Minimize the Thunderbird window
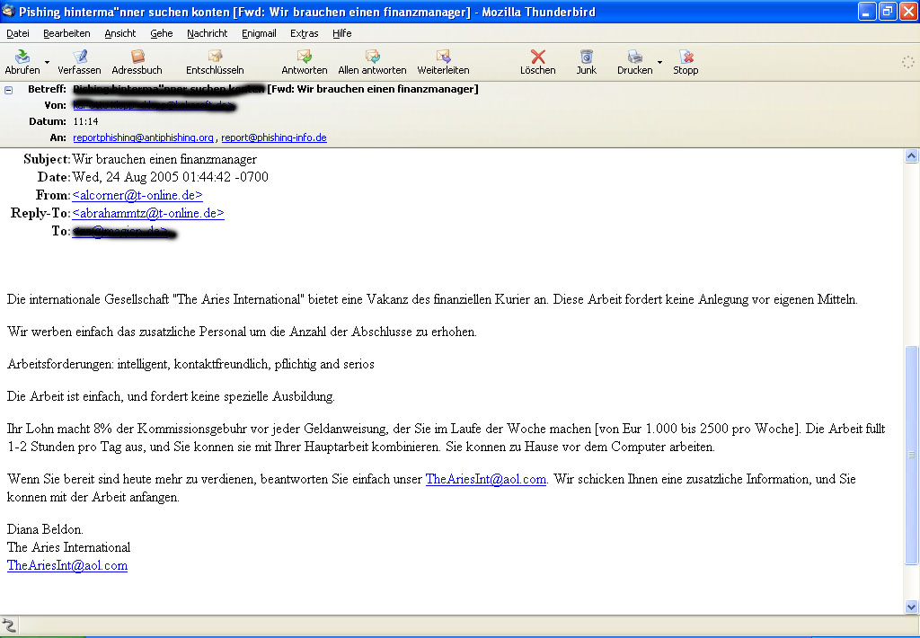920x638 pixels. point(867,11)
